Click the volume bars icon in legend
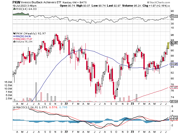This screenshot has height=134, width=178. pos(14,41)
